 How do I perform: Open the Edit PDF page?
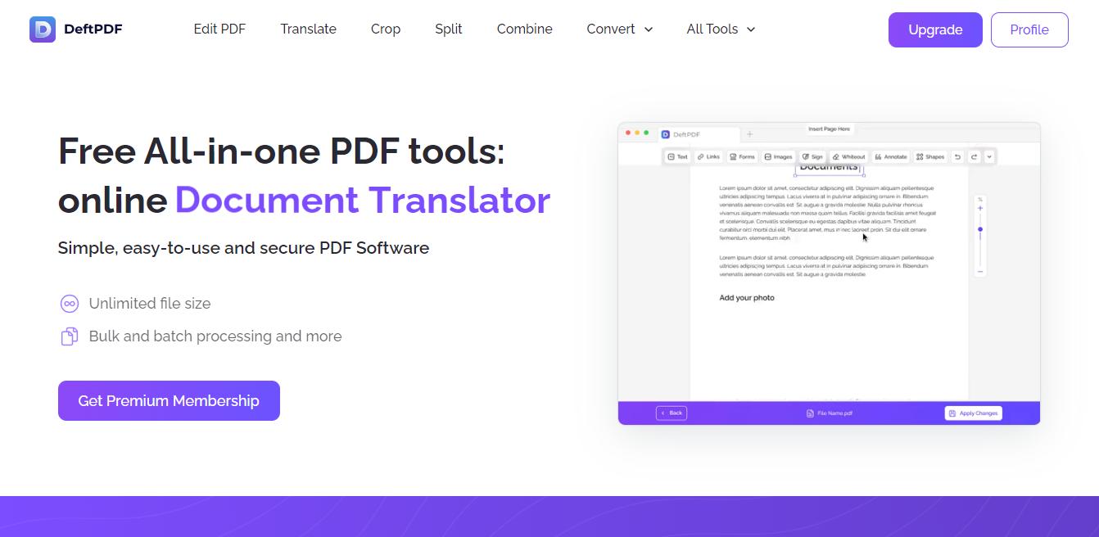219,29
